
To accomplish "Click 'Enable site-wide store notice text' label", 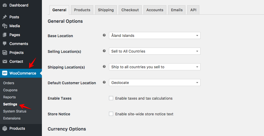I will (x=144, y=114).
